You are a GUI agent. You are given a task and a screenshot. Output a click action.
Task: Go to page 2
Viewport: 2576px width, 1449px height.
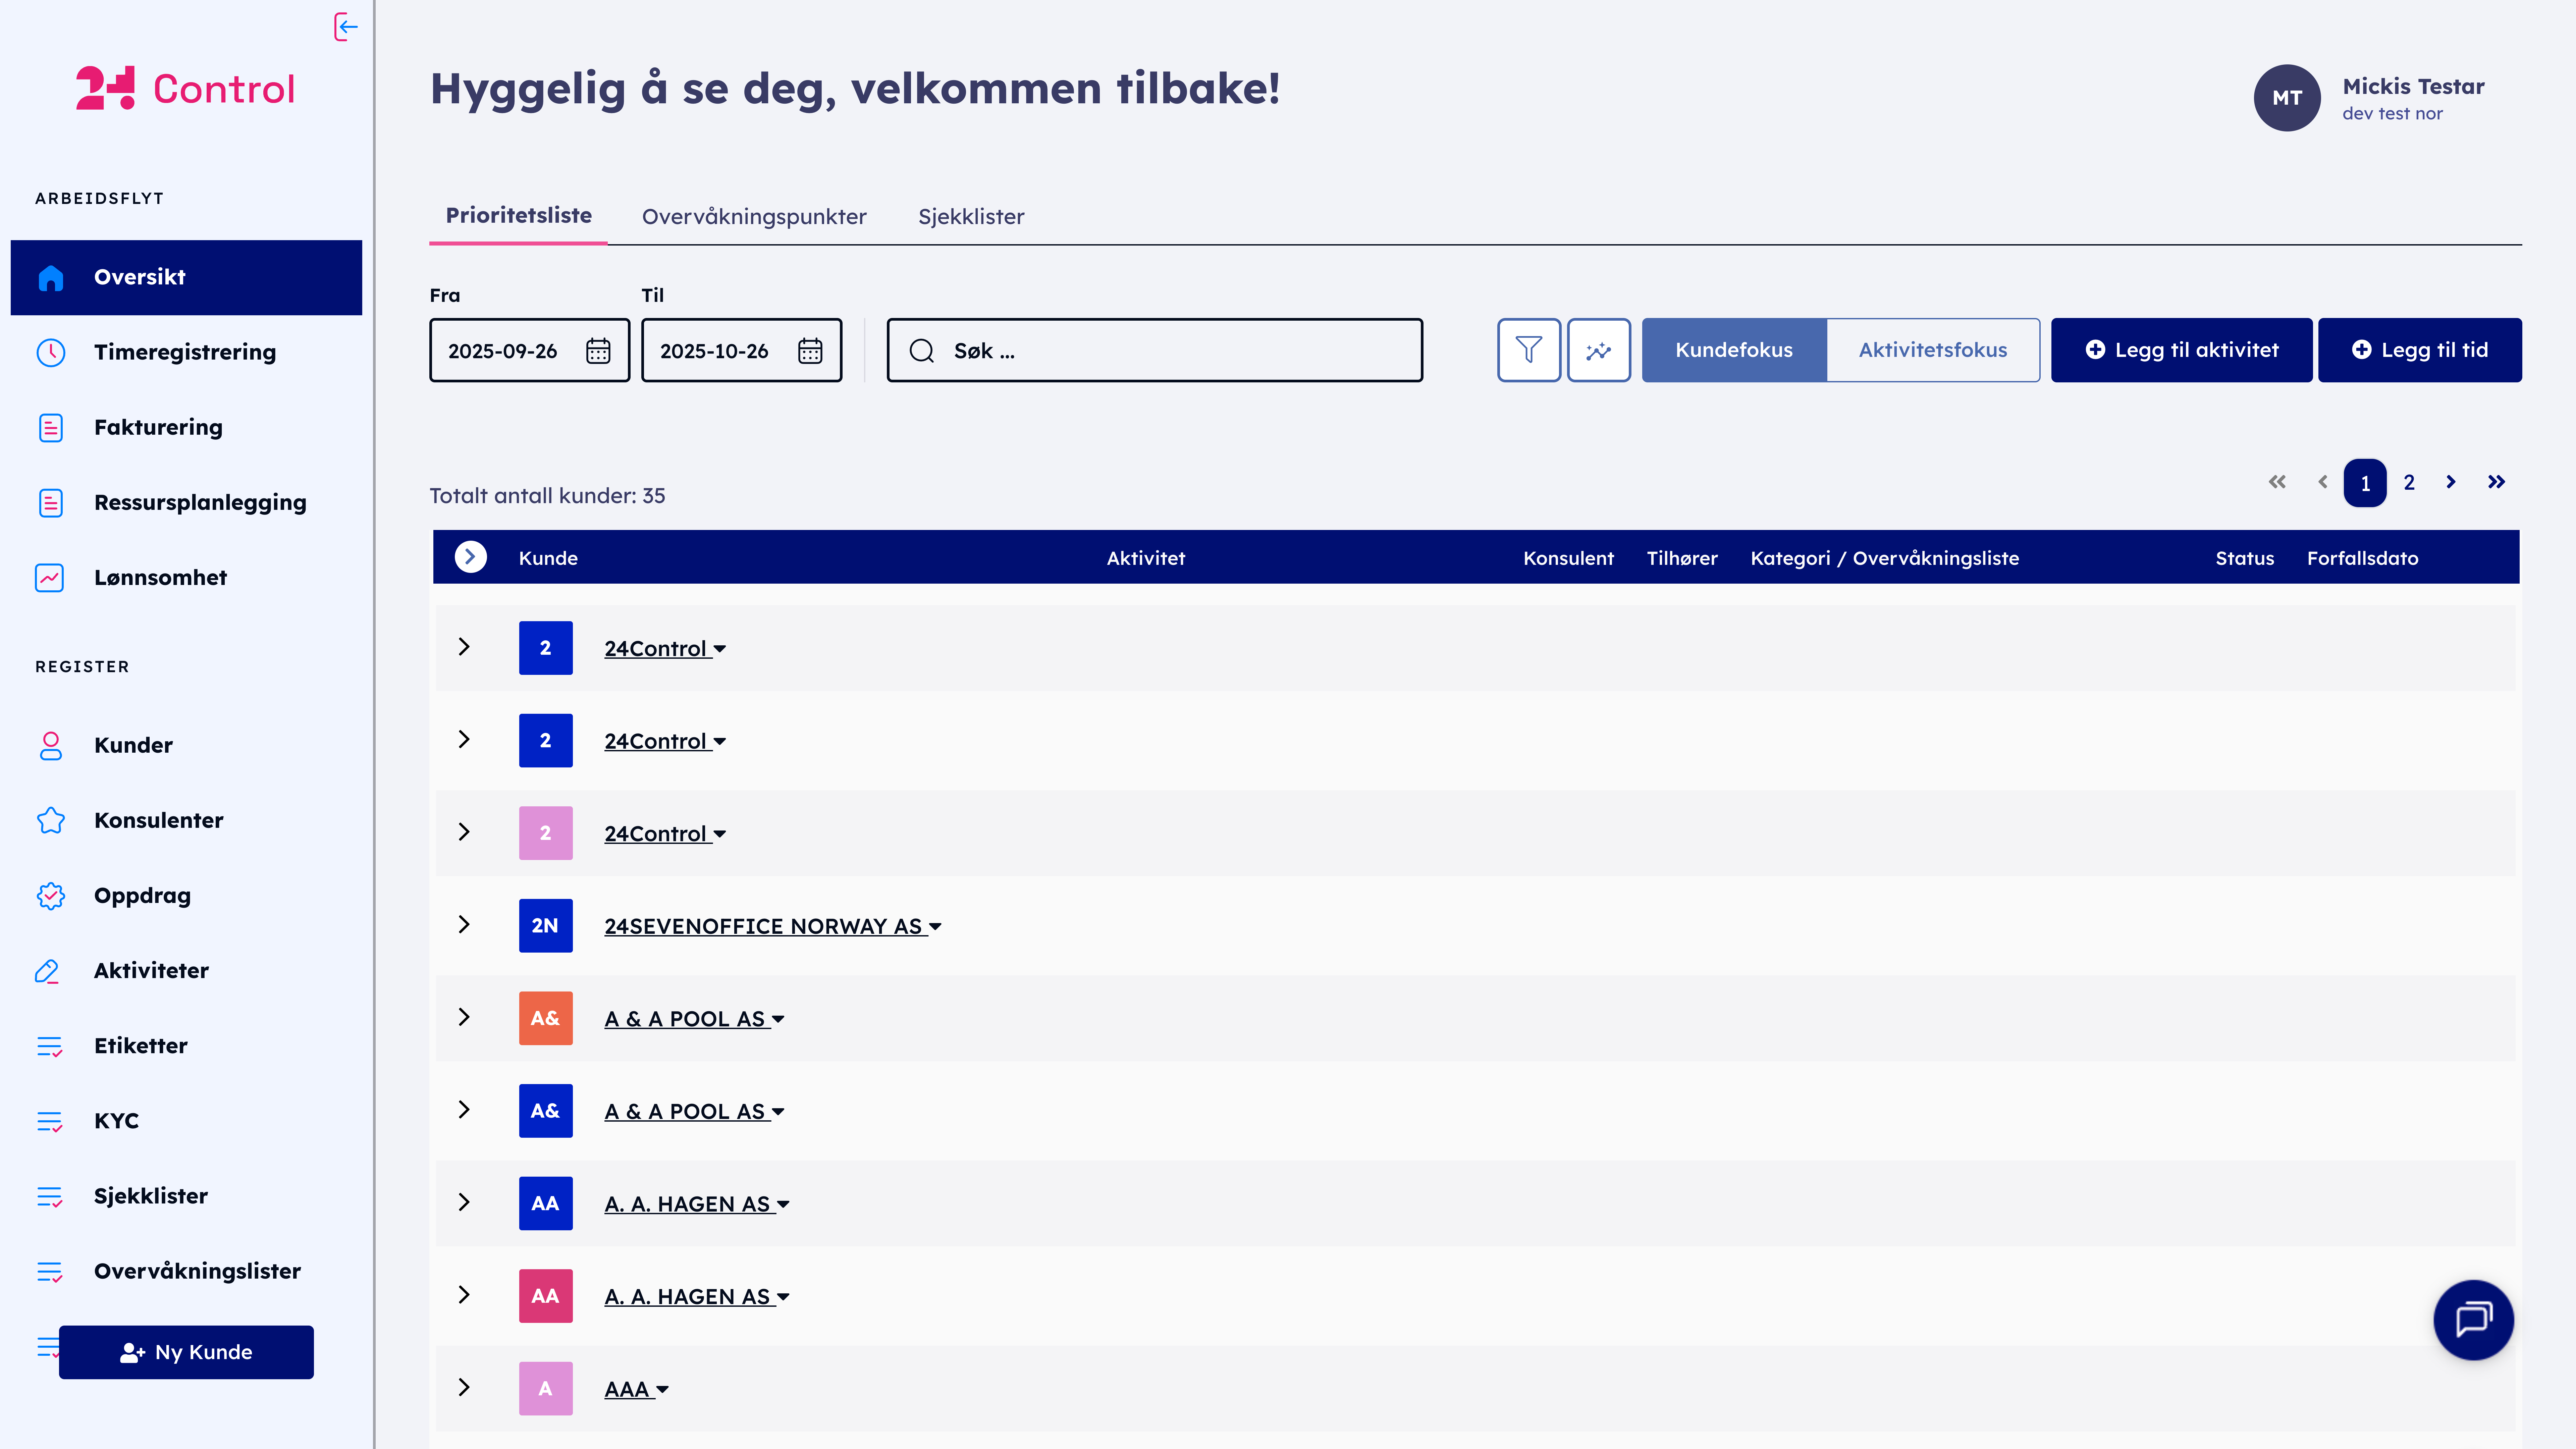[2409, 483]
